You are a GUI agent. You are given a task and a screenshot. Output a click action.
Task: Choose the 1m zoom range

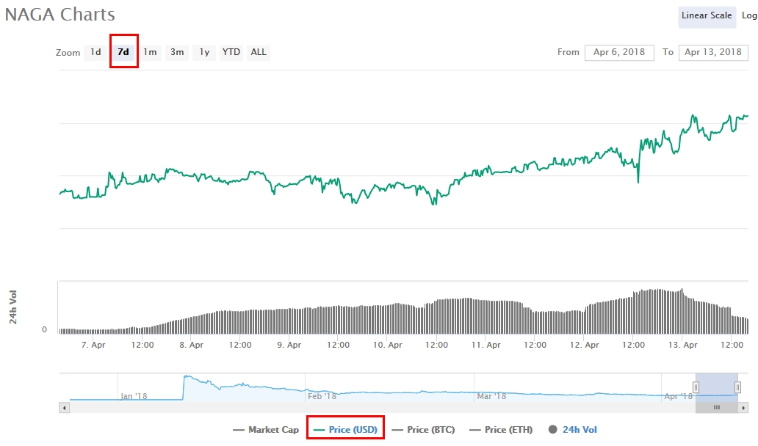tap(150, 52)
